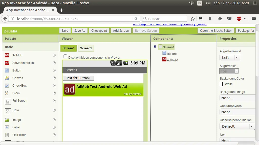Reload the page with refresh icon
Screen dimensions: 259x145
(x=136, y=19)
